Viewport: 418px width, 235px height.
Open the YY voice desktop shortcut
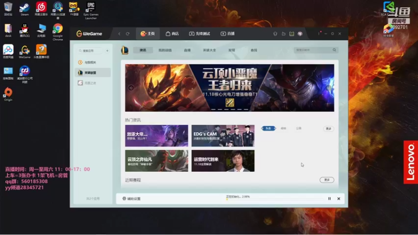pos(74,9)
